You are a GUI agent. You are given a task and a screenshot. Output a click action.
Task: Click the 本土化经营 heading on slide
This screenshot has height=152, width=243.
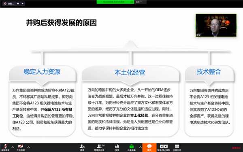click(130, 73)
